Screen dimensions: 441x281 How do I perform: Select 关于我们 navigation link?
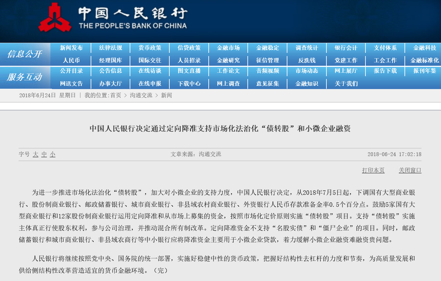pyautogui.click(x=346, y=84)
